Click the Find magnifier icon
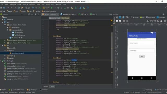This screenshot has width=167, height=94. point(26,8)
